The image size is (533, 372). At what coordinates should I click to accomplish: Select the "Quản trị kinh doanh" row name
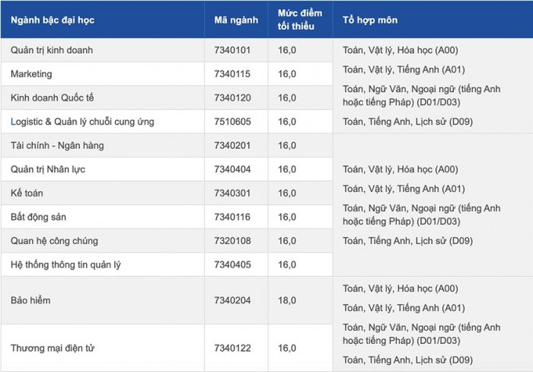(x=52, y=50)
